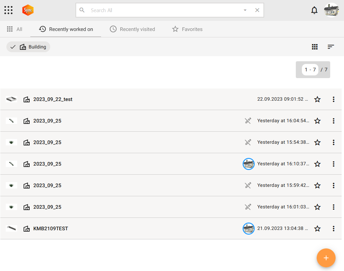Open the three-dot menu for KMB2109TEST
Image resolution: width=344 pixels, height=271 pixels.
333,229
